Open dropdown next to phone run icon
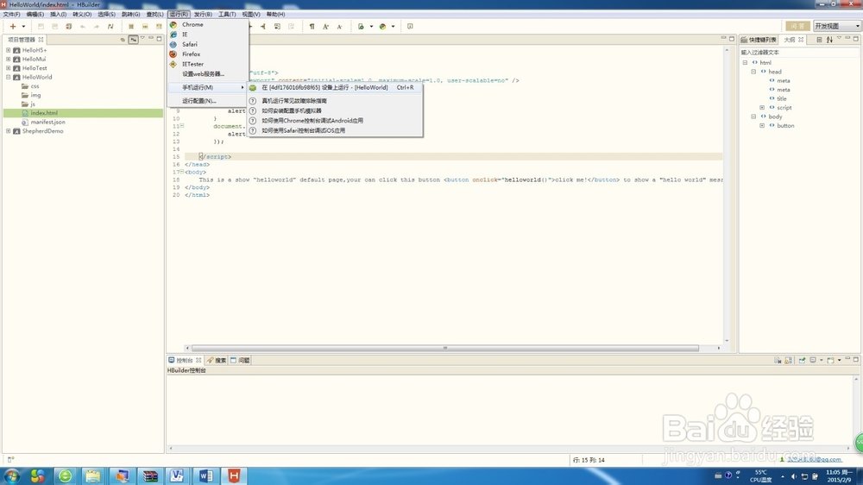 pos(371,27)
